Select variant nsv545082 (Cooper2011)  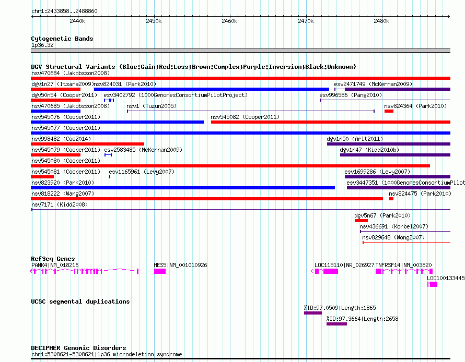245,117
